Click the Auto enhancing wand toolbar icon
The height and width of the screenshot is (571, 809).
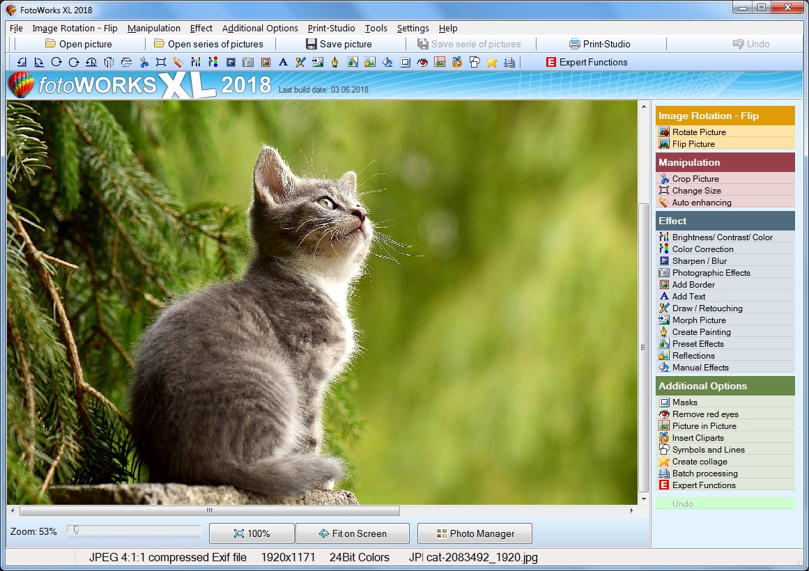[x=178, y=63]
